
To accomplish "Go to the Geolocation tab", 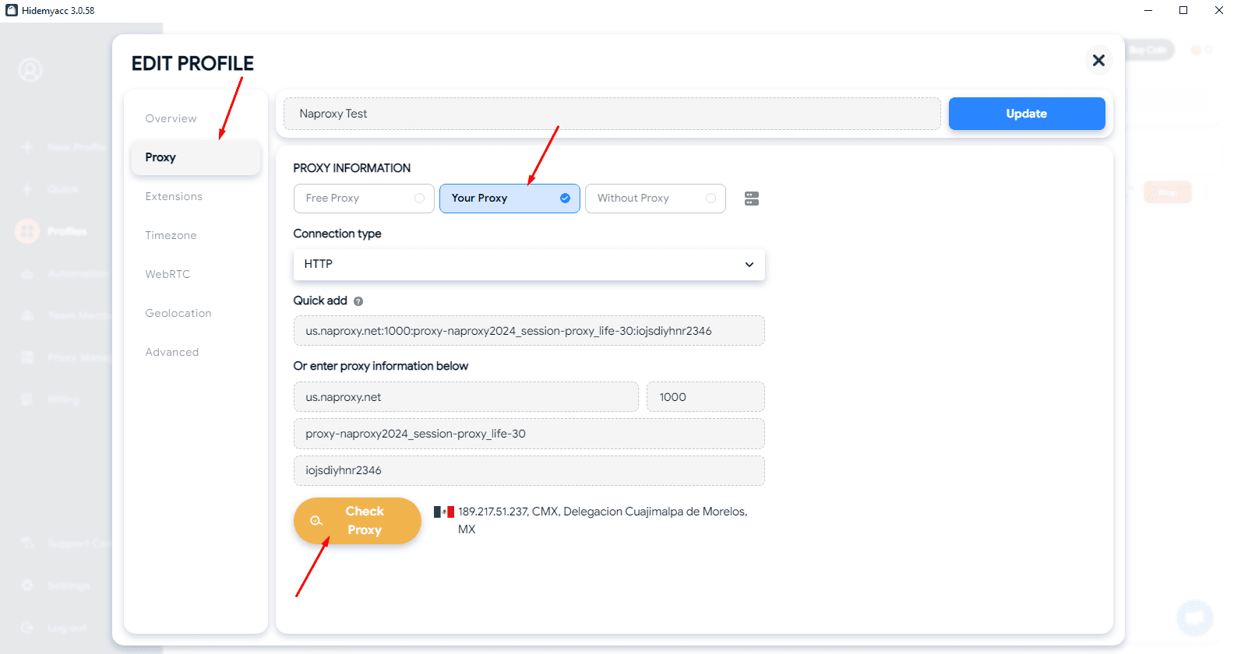I will 178,313.
